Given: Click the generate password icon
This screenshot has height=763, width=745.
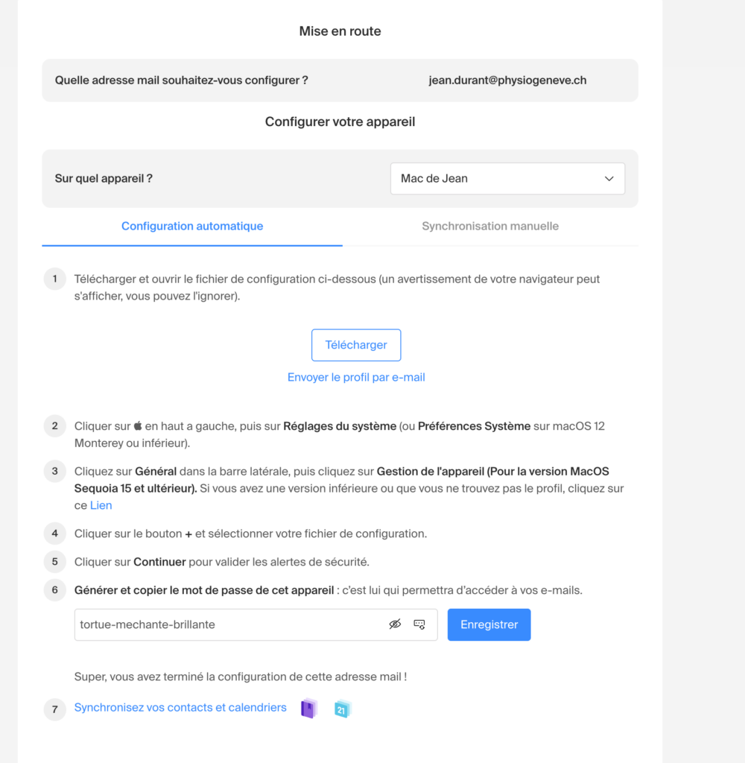Looking at the screenshot, I should [419, 624].
